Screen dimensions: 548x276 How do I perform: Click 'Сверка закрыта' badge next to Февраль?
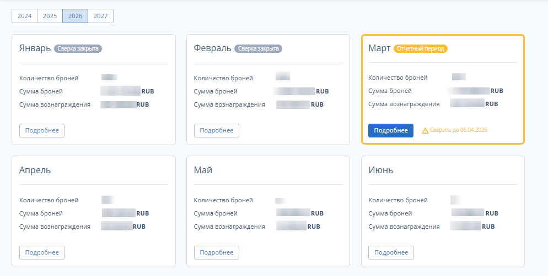click(x=258, y=48)
